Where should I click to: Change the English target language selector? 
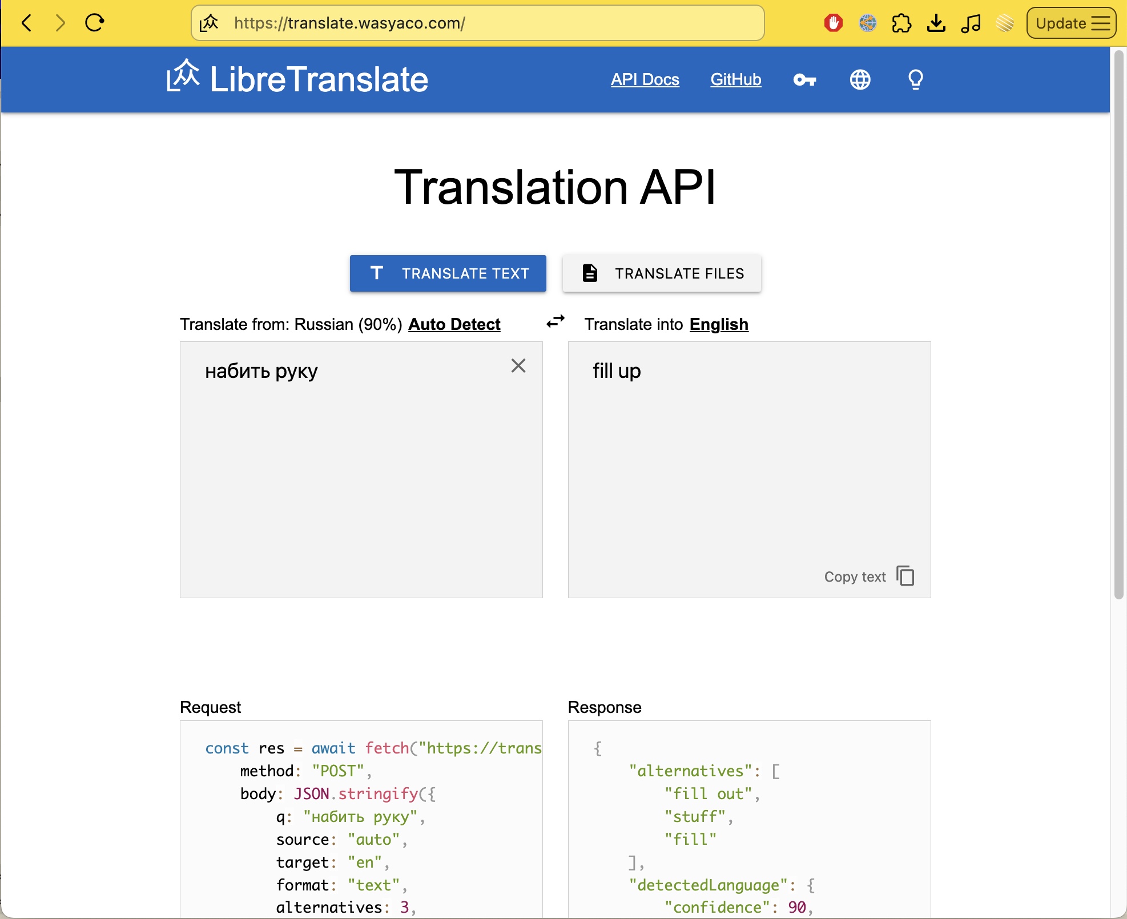(x=719, y=324)
